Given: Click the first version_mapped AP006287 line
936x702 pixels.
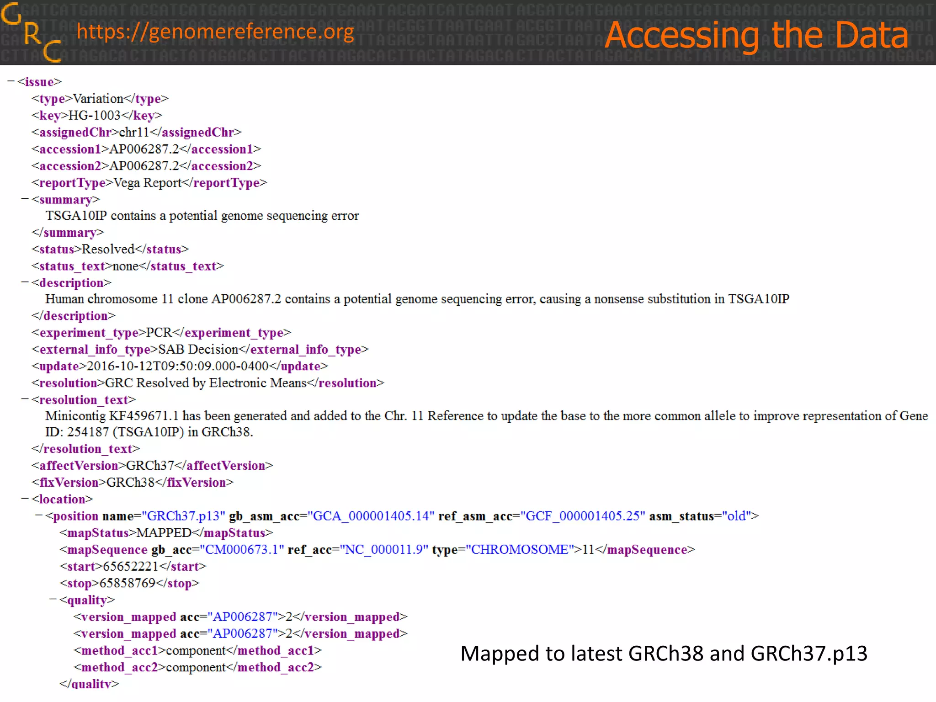Looking at the screenshot, I should (x=240, y=617).
